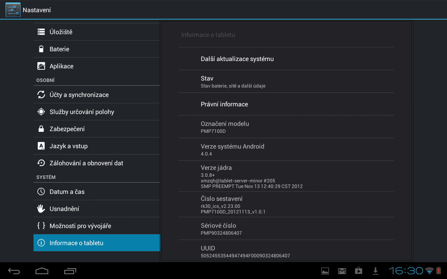Open the status bar clock showing 16:30
The height and width of the screenshot is (279, 447).
point(406,271)
